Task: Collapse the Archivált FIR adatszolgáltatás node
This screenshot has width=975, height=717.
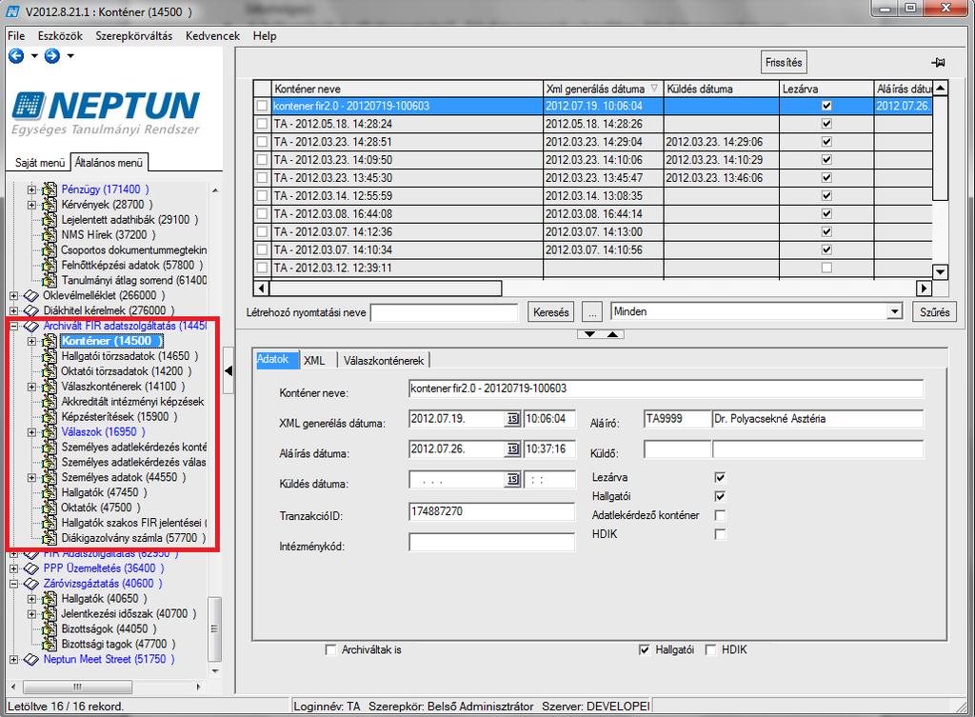Action: tap(13, 326)
